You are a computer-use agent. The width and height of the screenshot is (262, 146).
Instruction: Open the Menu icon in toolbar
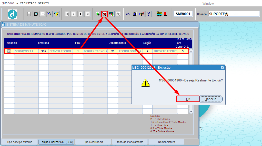click(x=159, y=14)
